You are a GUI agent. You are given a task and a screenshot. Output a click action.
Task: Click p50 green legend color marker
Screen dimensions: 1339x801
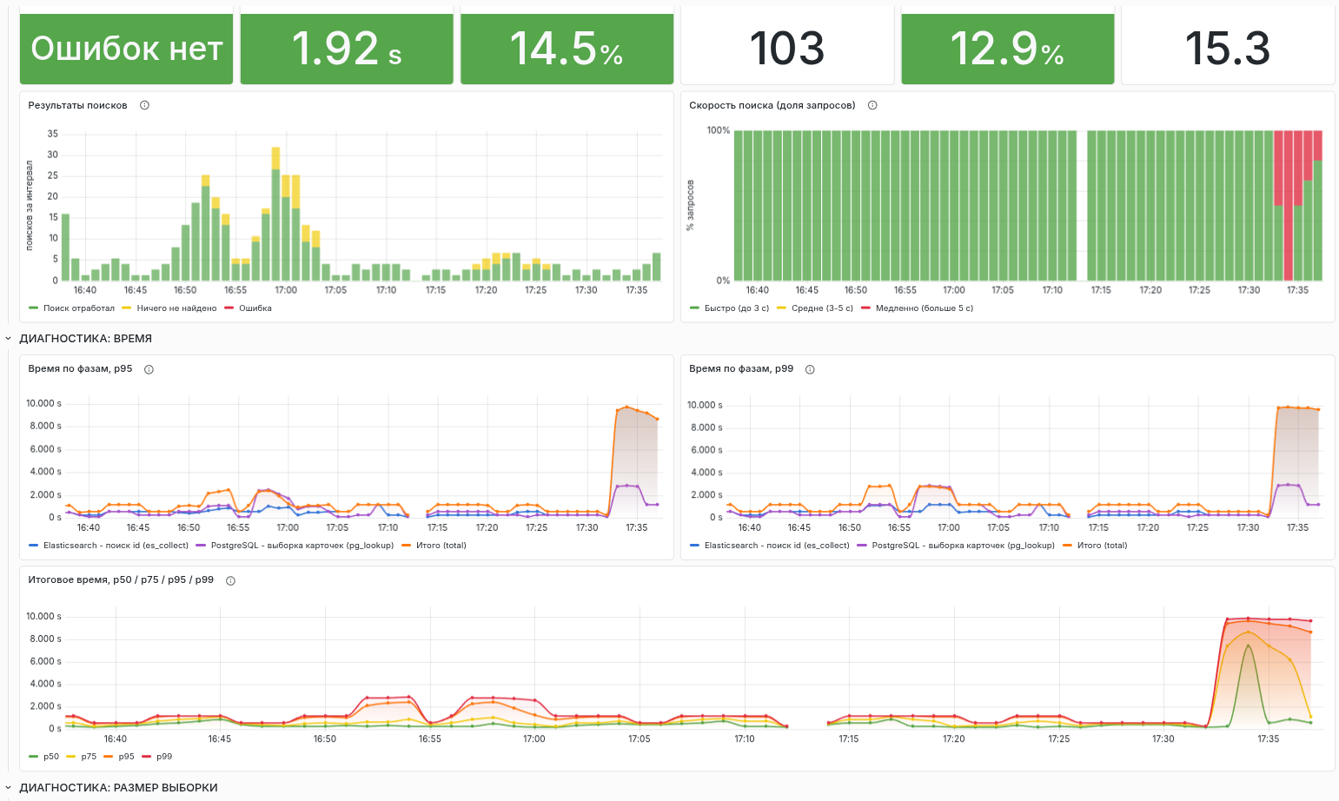pos(34,757)
